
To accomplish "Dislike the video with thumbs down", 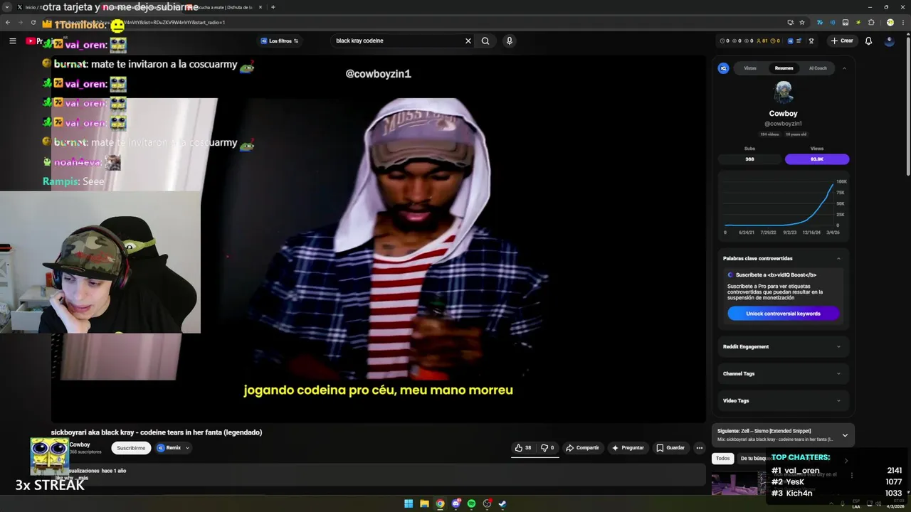I will 547,448.
